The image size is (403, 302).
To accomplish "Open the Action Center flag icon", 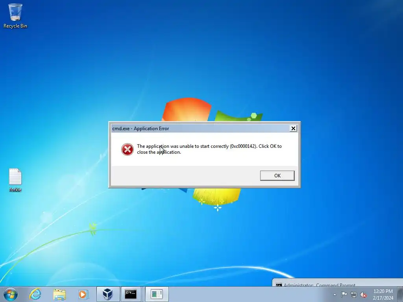I will click(344, 295).
